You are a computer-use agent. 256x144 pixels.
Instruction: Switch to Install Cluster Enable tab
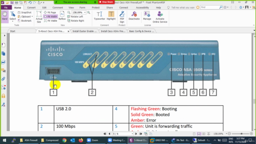pyautogui.click(x=84, y=31)
